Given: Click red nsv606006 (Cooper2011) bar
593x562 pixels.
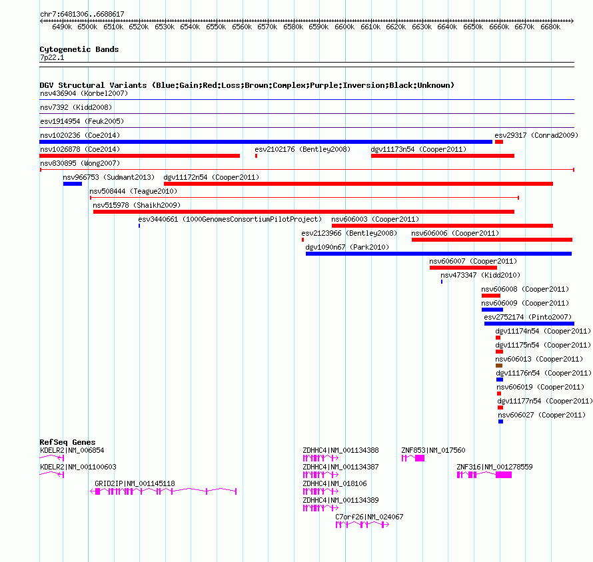Looking at the screenshot, I should pos(492,240).
